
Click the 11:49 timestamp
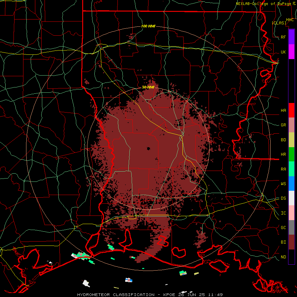click(x=215, y=295)
